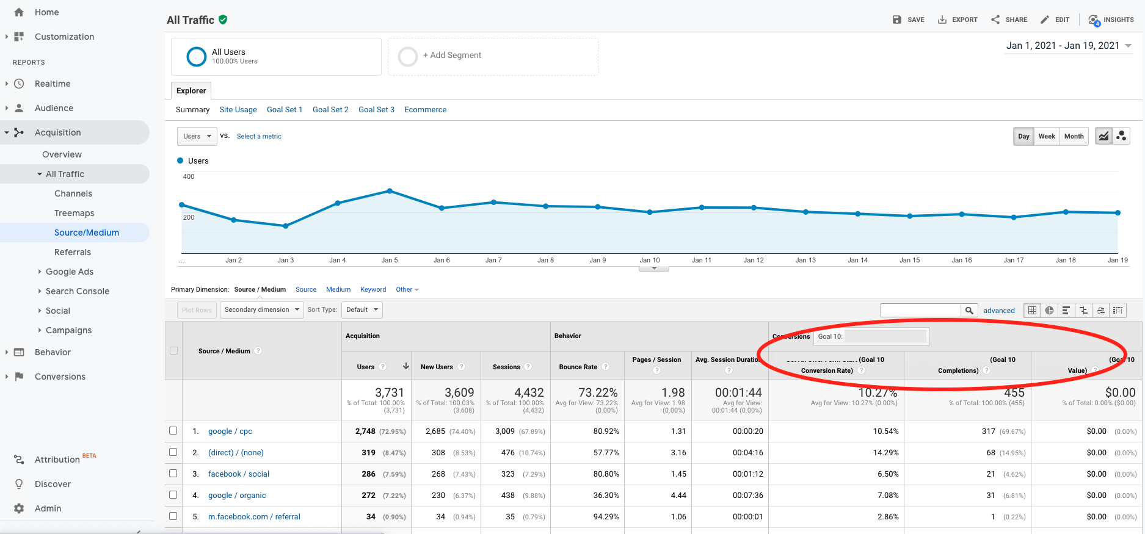The width and height of the screenshot is (1145, 534).
Task: Click the Jan 3 low data point on chart
Action: point(286,226)
